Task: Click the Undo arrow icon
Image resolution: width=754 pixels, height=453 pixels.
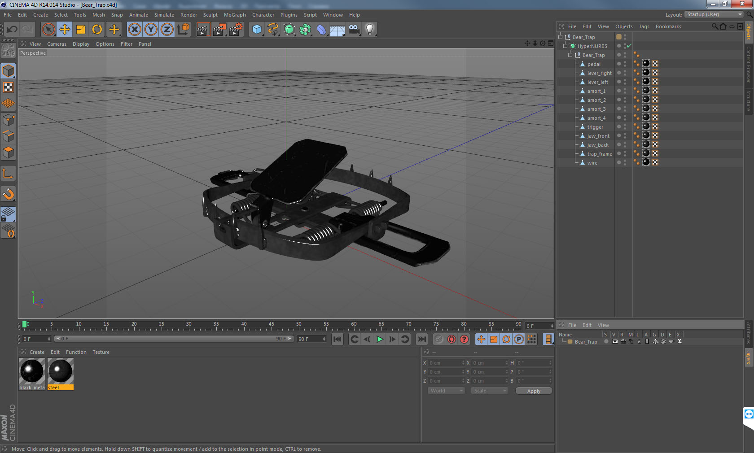Action: click(x=12, y=30)
